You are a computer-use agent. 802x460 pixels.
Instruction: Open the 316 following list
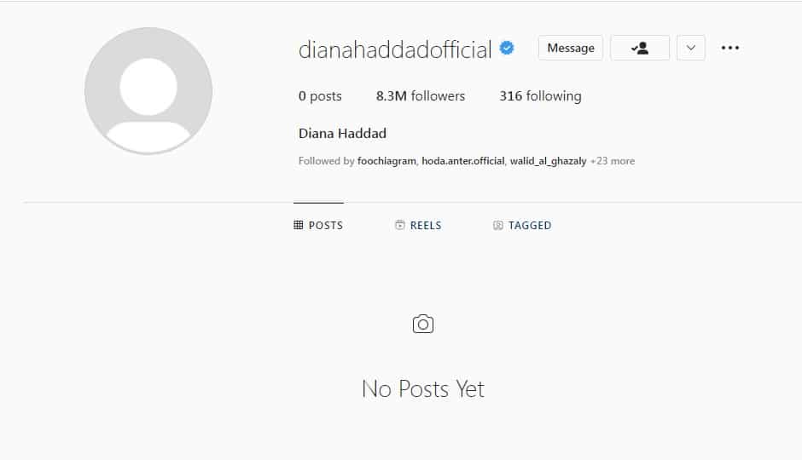[540, 96]
